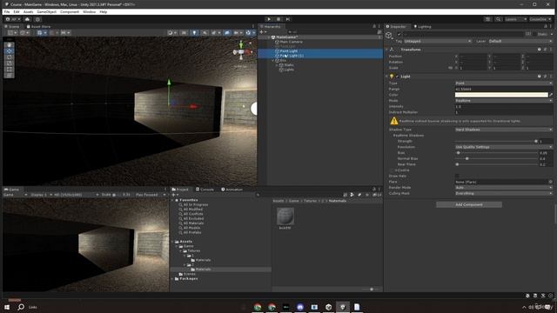Toggle the Draw Halo checkbox
The width and height of the screenshot is (557, 313).
pos(457,176)
